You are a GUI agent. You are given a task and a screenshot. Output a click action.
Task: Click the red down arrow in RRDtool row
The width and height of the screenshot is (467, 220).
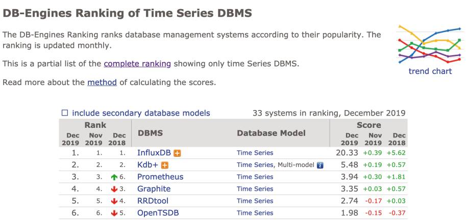tap(114, 201)
